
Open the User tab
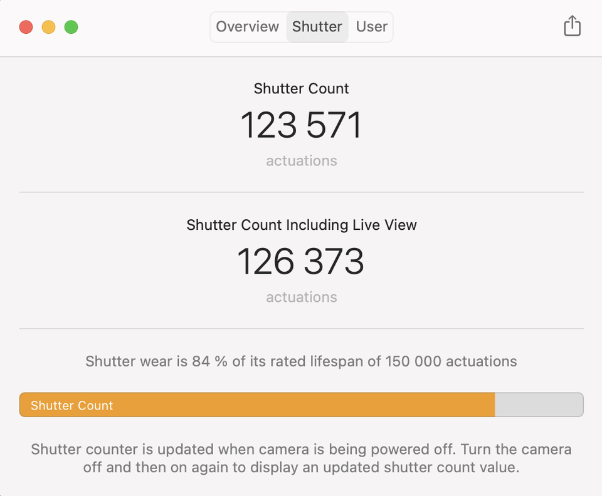[372, 27]
